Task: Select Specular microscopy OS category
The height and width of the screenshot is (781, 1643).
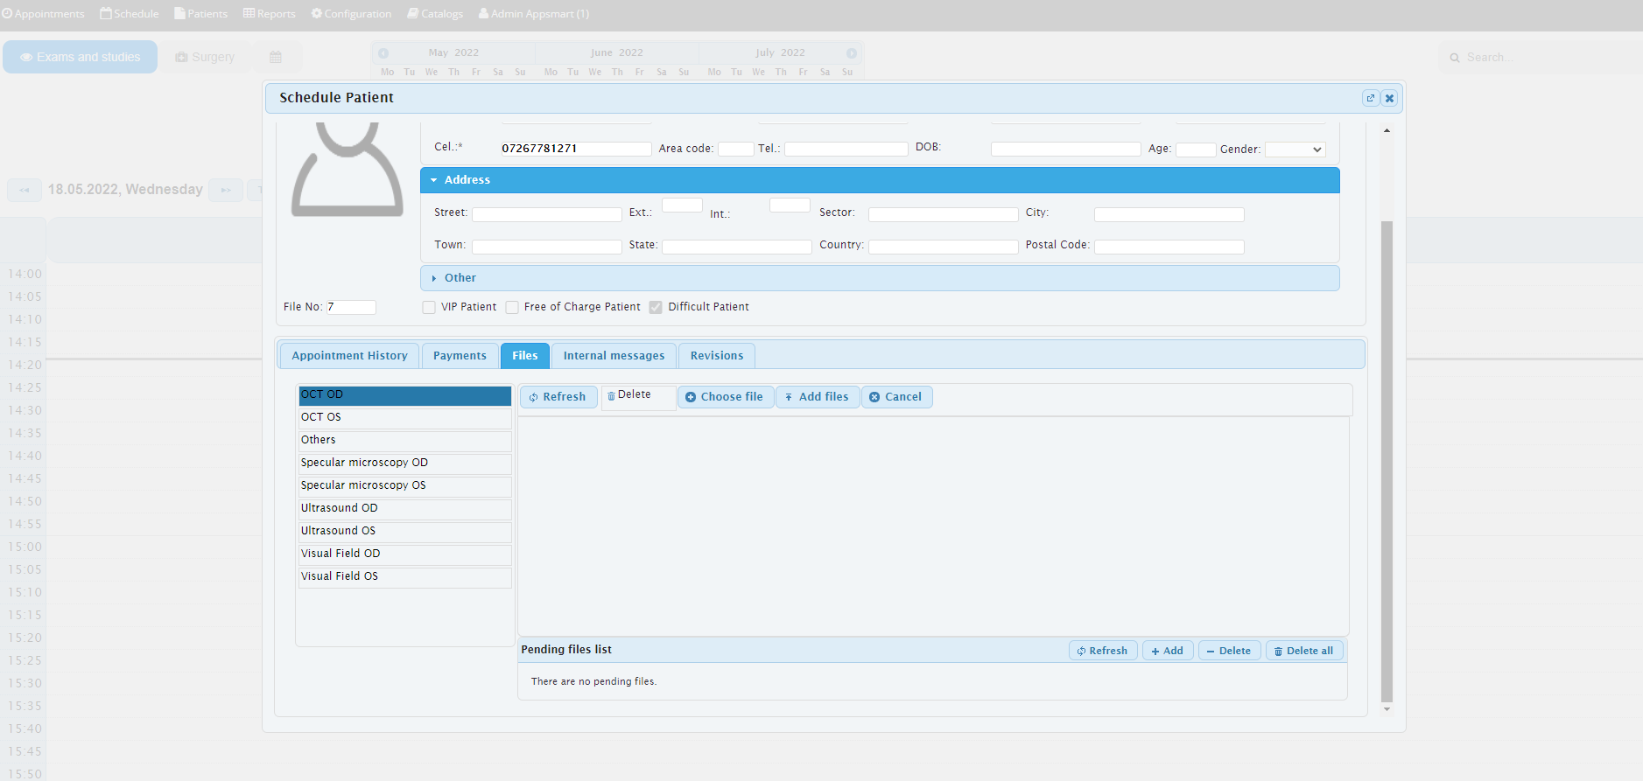Action: coord(404,486)
